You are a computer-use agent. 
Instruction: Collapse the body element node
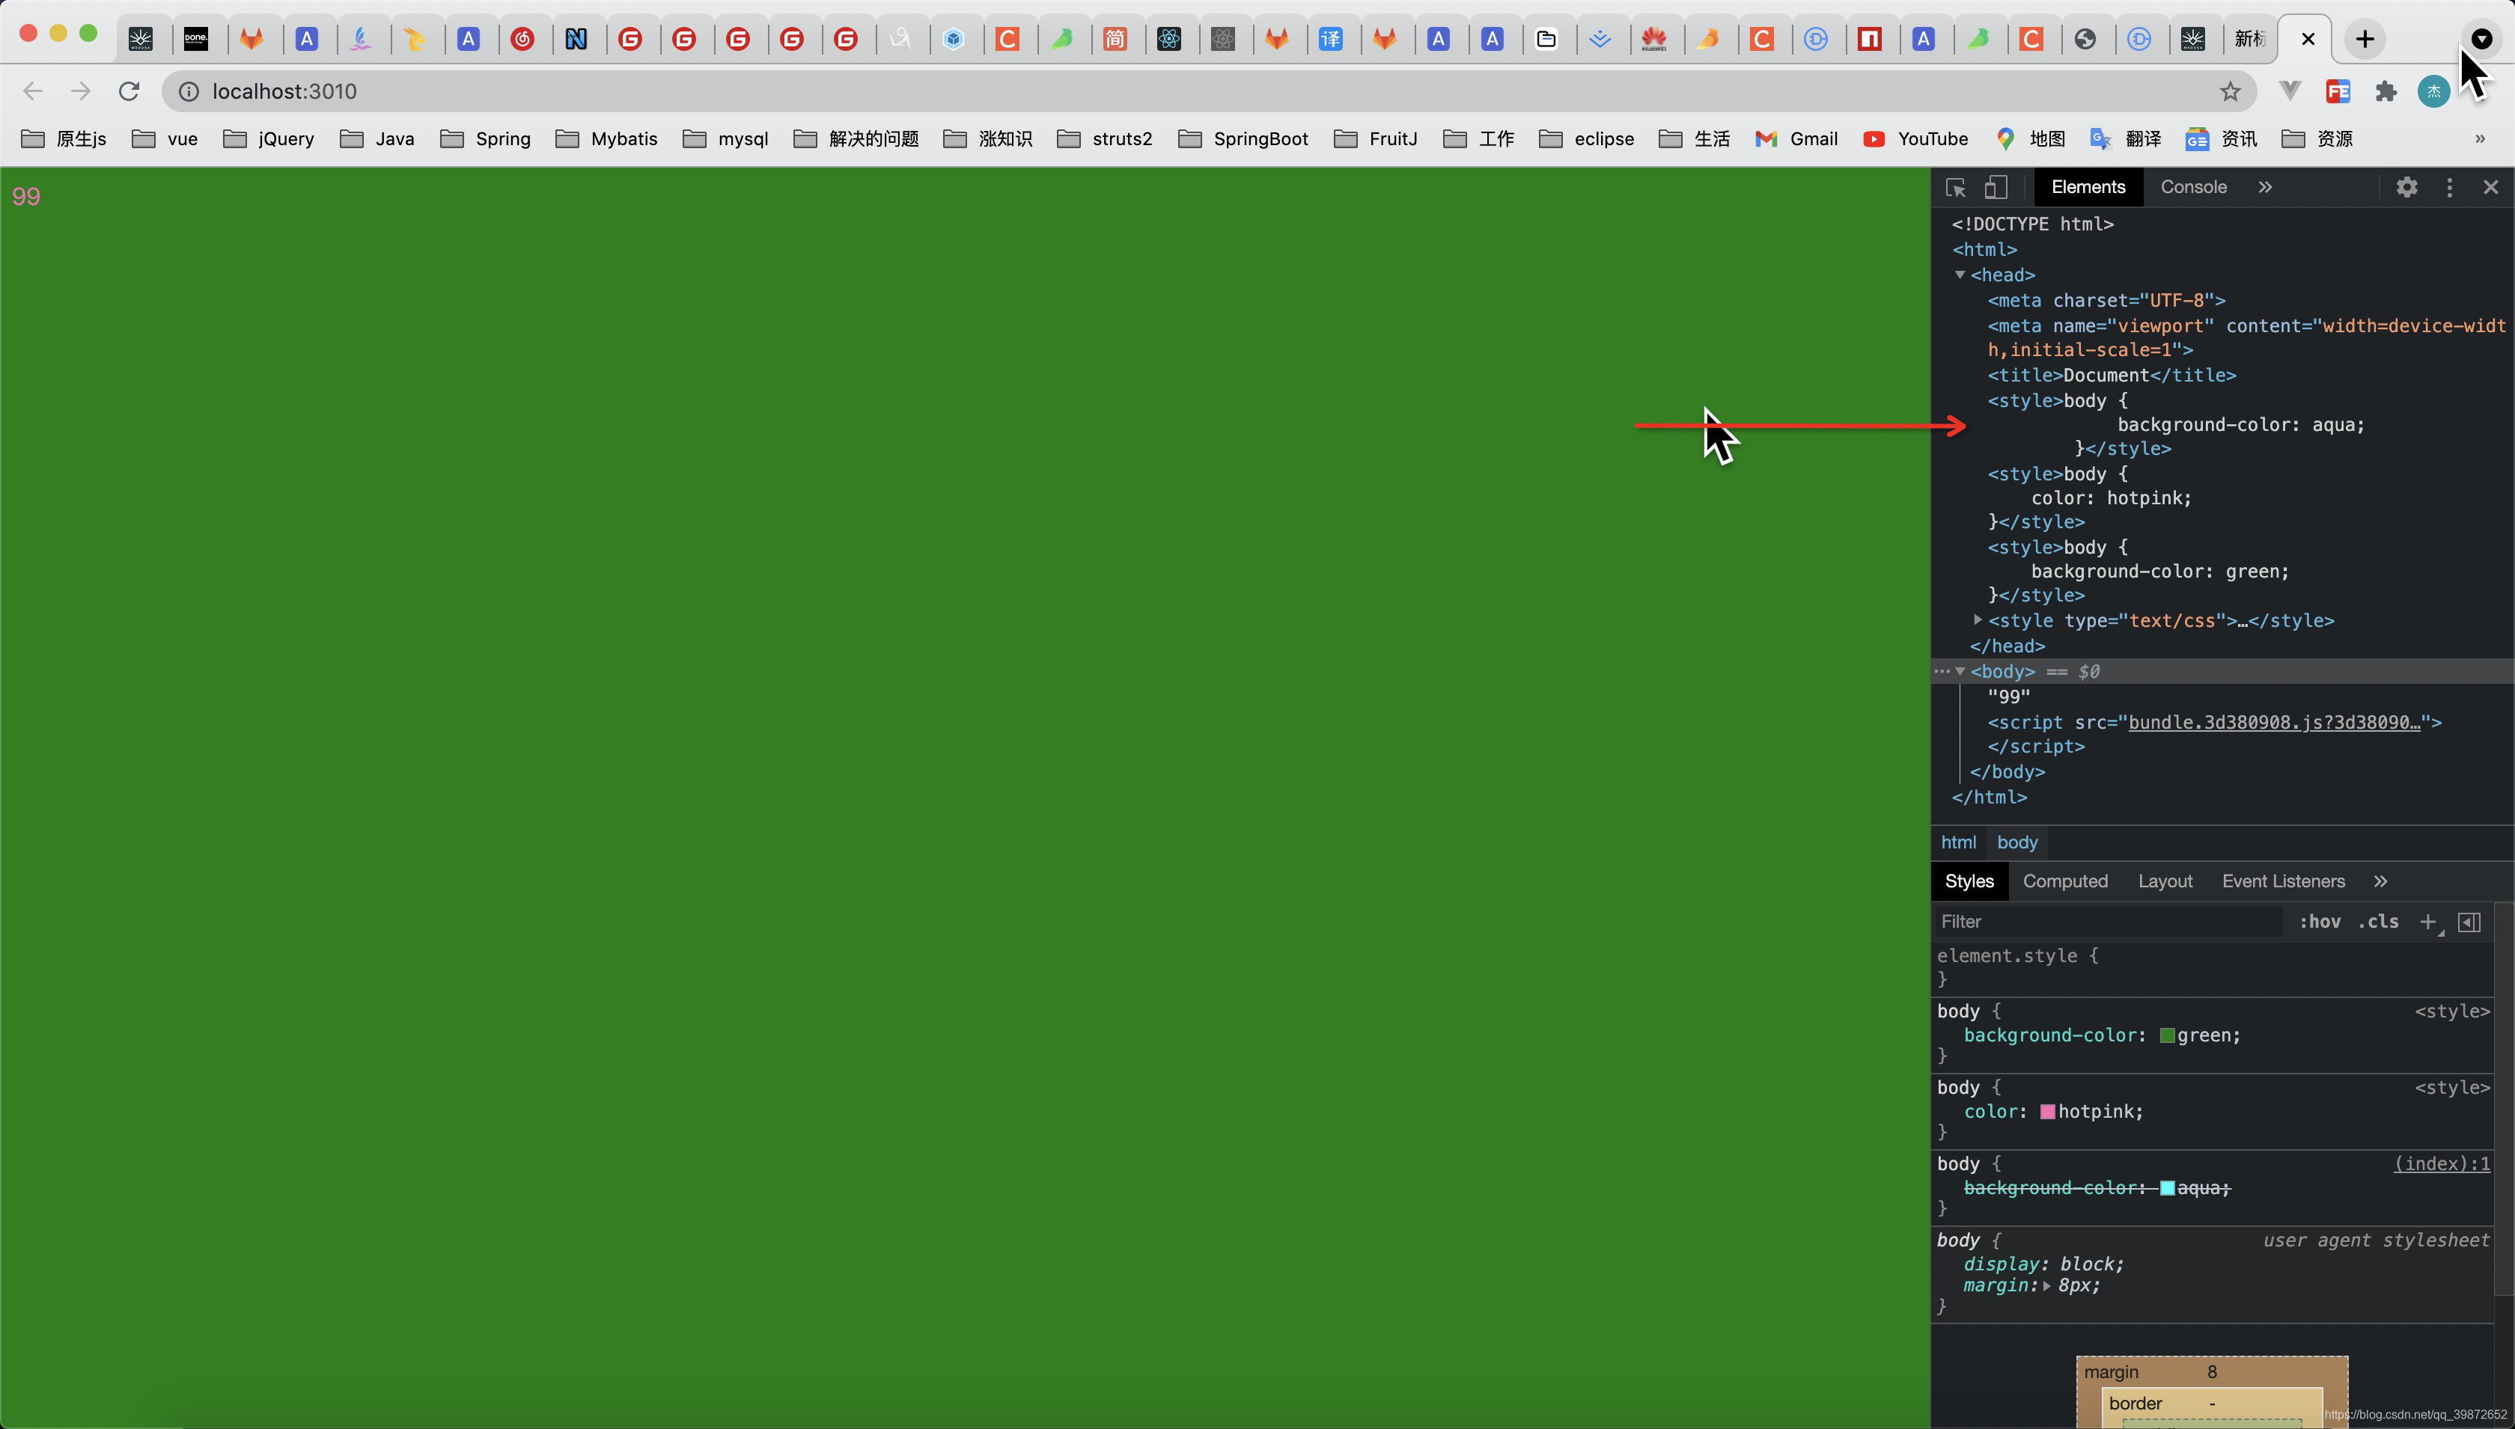(x=1960, y=671)
